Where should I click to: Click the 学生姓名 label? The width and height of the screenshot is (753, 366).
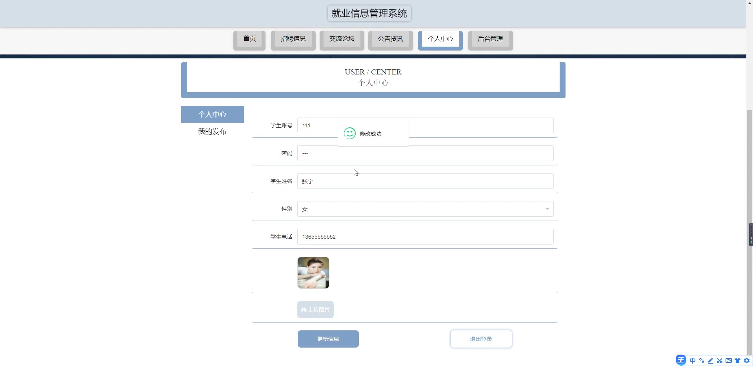pyautogui.click(x=281, y=181)
